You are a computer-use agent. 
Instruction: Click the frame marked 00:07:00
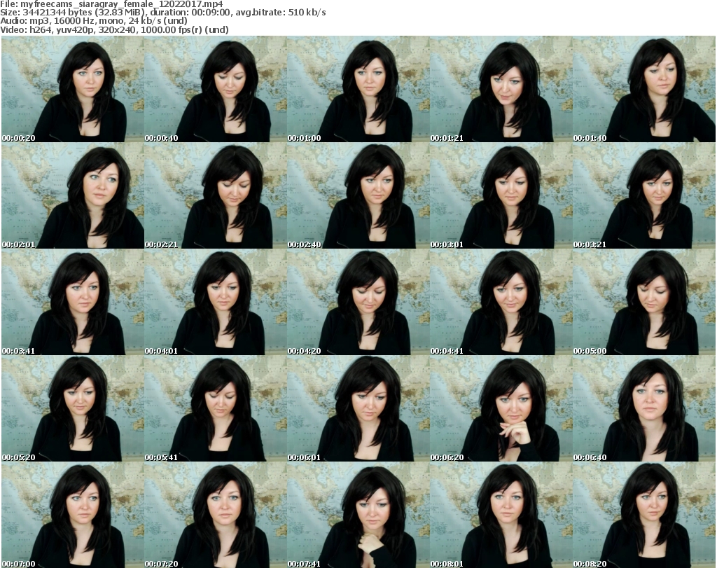tap(73, 515)
